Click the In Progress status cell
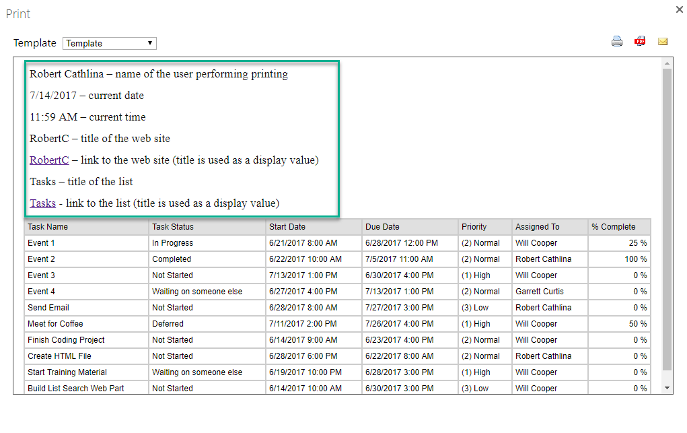The height and width of the screenshot is (433, 687). 207,243
